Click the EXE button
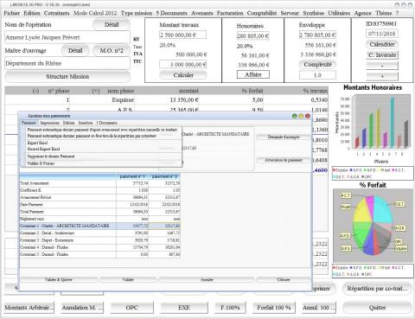The height and width of the screenshot is (319, 415). (x=184, y=308)
